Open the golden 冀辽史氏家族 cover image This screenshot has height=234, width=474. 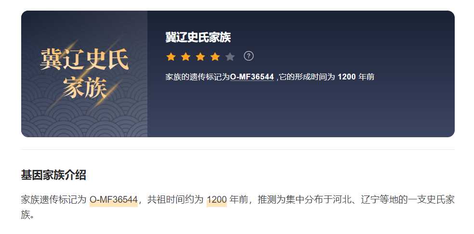point(84,74)
